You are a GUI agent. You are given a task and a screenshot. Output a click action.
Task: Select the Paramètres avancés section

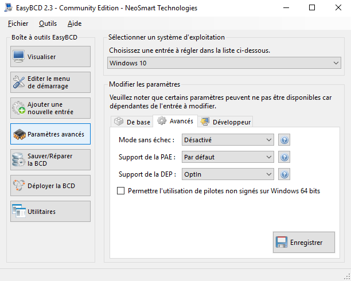pyautogui.click(x=50, y=134)
